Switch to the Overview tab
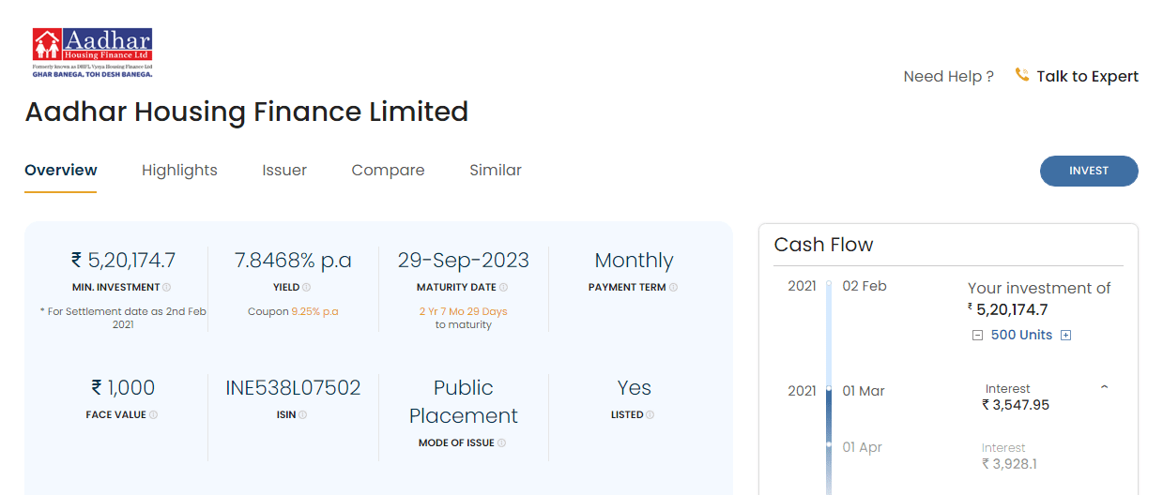Viewport: 1163px width, 495px height. point(61,170)
